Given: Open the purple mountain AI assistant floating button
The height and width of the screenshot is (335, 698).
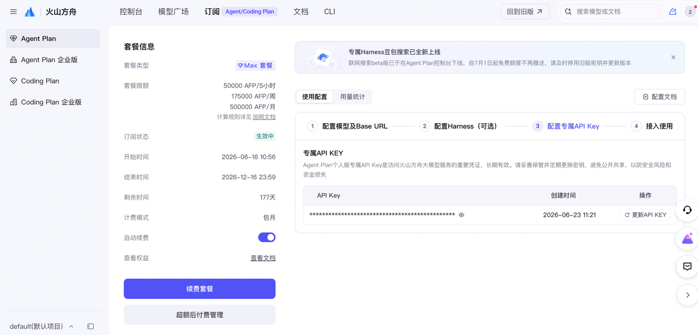Looking at the screenshot, I should tap(687, 238).
